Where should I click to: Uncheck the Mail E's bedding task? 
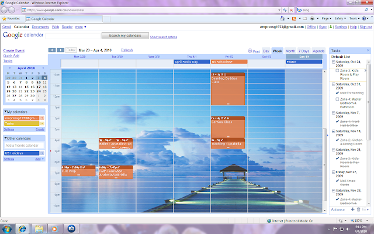(x=337, y=93)
